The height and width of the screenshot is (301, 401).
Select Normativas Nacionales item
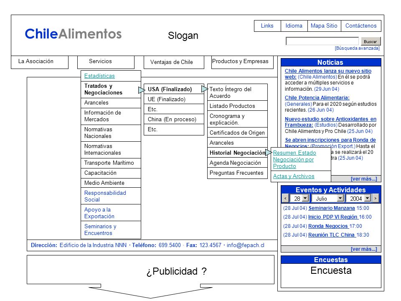(111, 133)
